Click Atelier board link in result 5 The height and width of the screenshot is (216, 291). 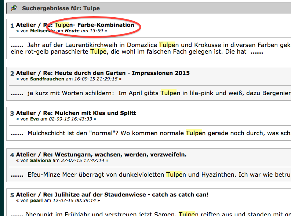coord(26,194)
